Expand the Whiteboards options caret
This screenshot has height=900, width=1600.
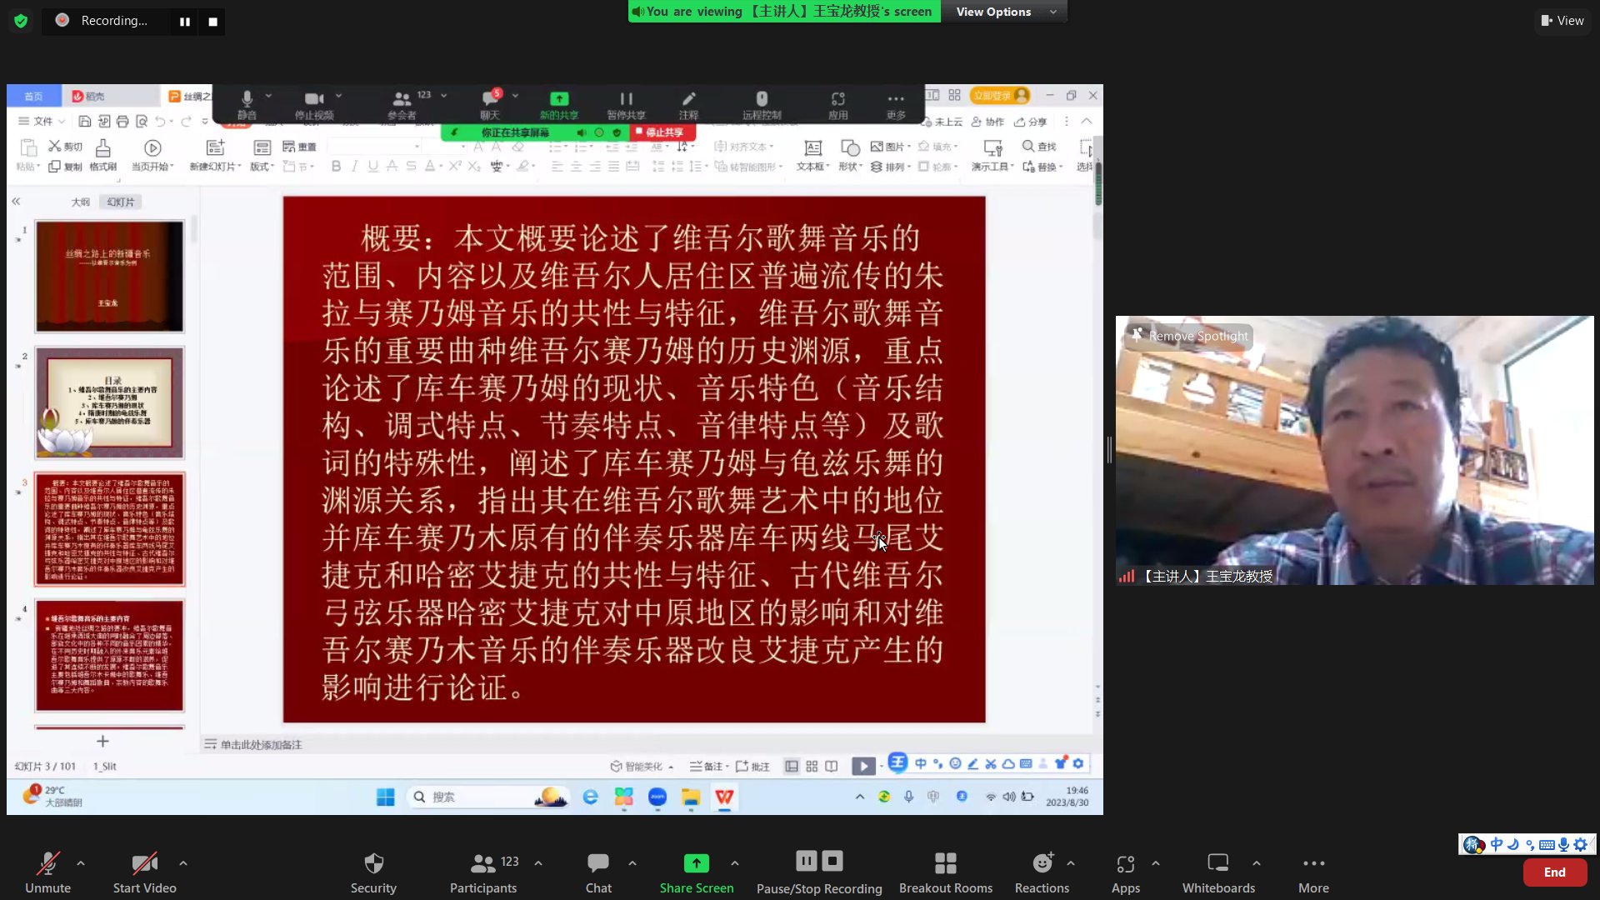pos(1257,863)
